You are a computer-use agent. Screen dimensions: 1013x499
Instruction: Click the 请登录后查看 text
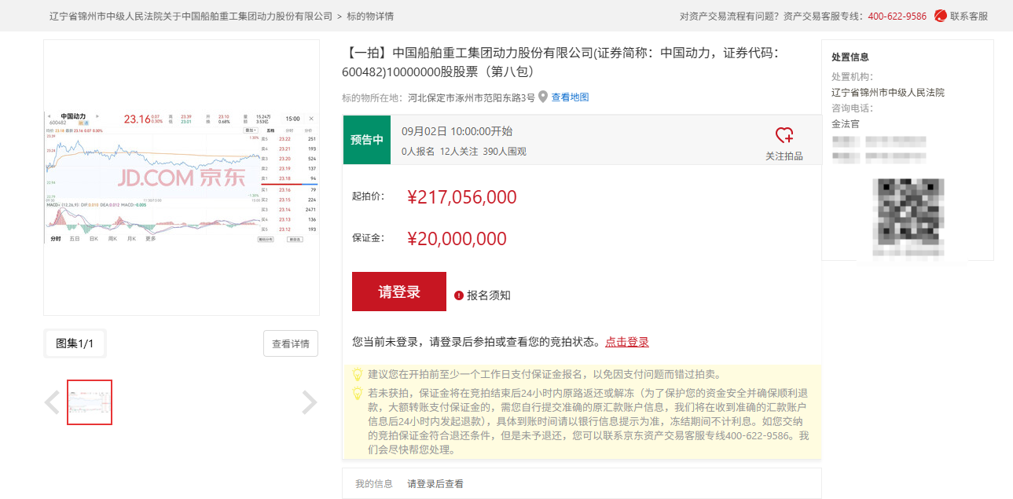(435, 483)
